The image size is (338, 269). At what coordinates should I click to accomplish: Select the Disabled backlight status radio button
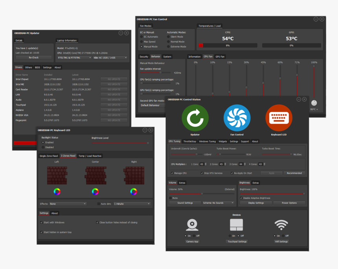[42, 147]
